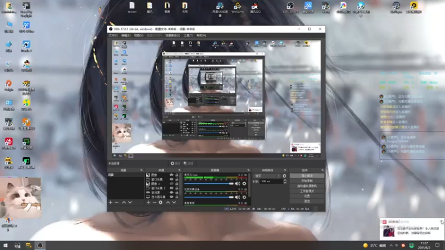Open filters button next to properties
The height and width of the screenshot is (250, 445).
click(189, 163)
